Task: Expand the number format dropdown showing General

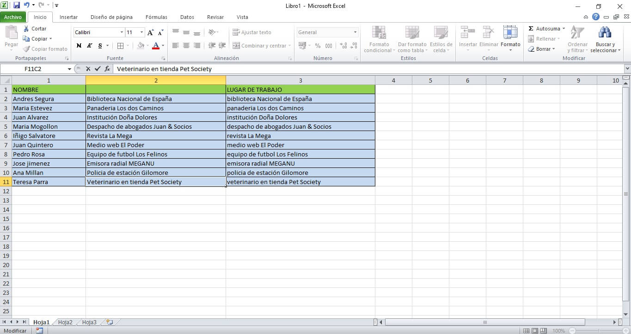Action: (x=355, y=32)
